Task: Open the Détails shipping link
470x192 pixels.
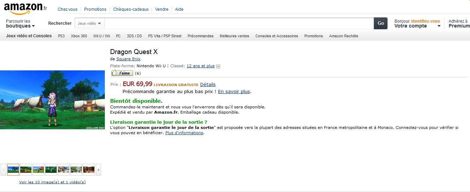Action: [208, 84]
